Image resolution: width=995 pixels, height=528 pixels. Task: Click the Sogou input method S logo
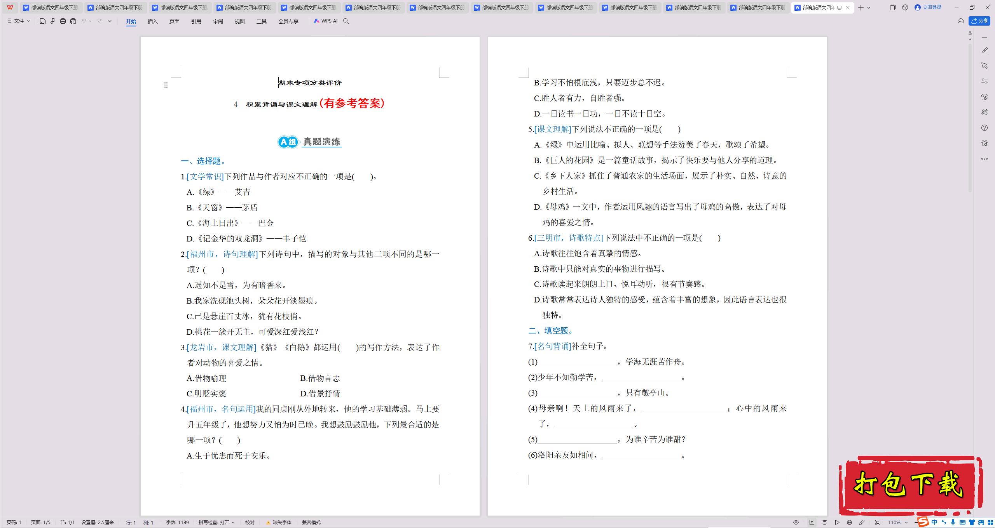coord(923,522)
